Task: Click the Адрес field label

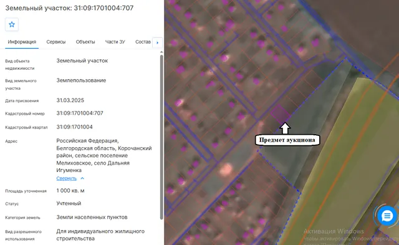Action: 11,141
